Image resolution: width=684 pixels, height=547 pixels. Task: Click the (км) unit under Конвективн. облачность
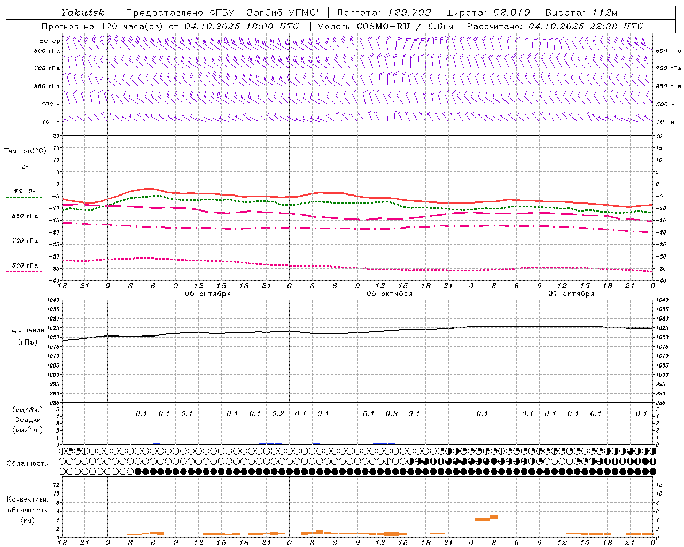pos(27,521)
